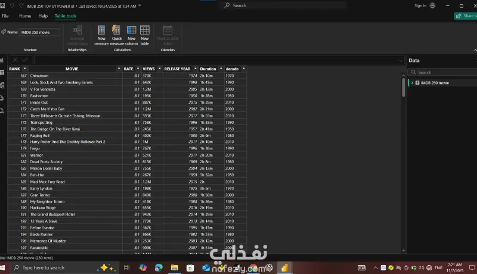Click the Sign in link
The image size is (477, 274).
[x=420, y=5]
